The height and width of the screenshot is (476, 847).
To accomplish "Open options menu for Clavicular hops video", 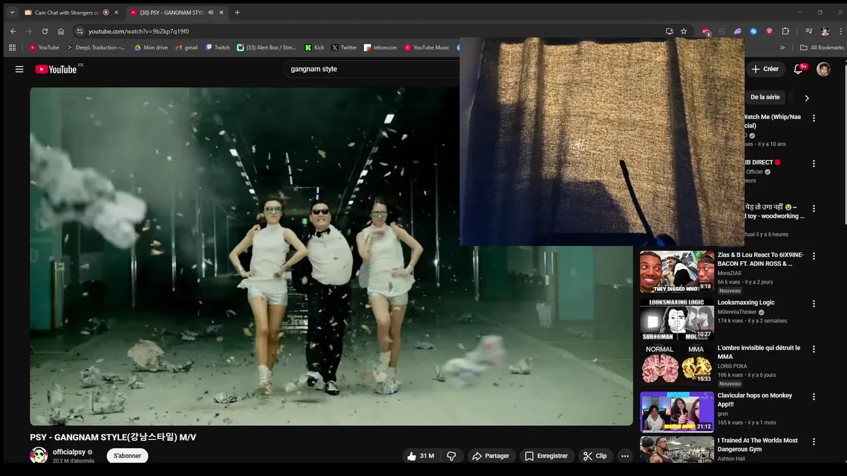I will pos(814,397).
